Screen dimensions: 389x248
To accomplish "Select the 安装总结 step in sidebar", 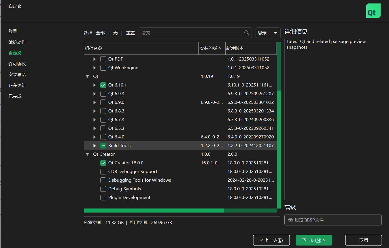I will [17, 75].
